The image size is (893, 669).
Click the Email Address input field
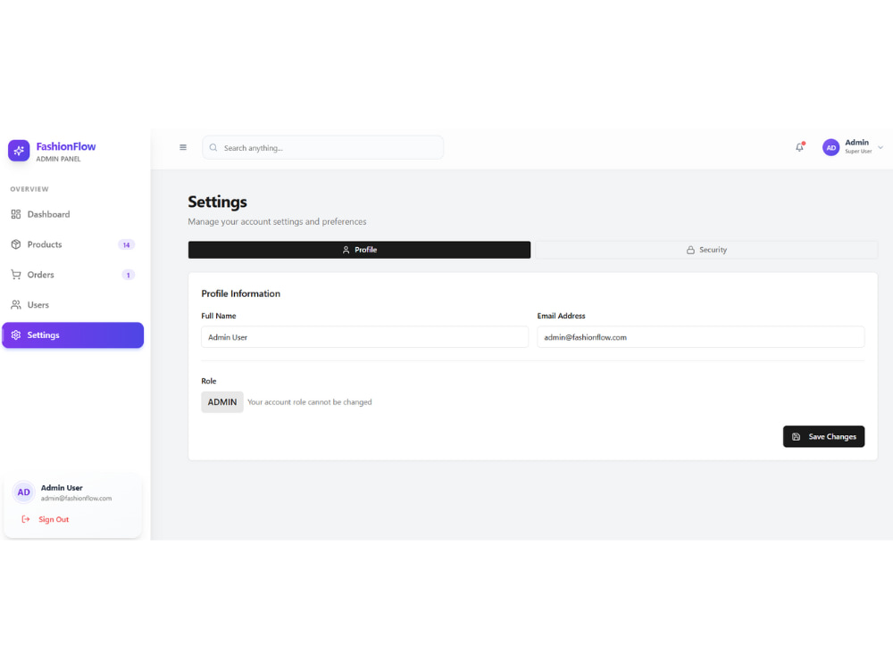pyautogui.click(x=700, y=337)
